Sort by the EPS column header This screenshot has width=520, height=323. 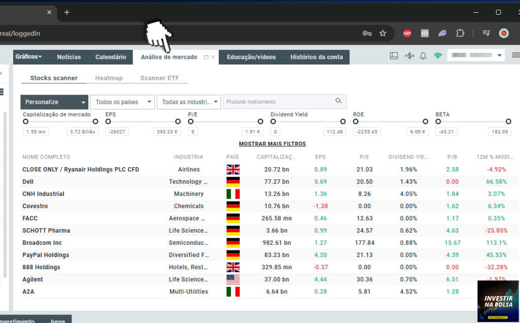320,157
